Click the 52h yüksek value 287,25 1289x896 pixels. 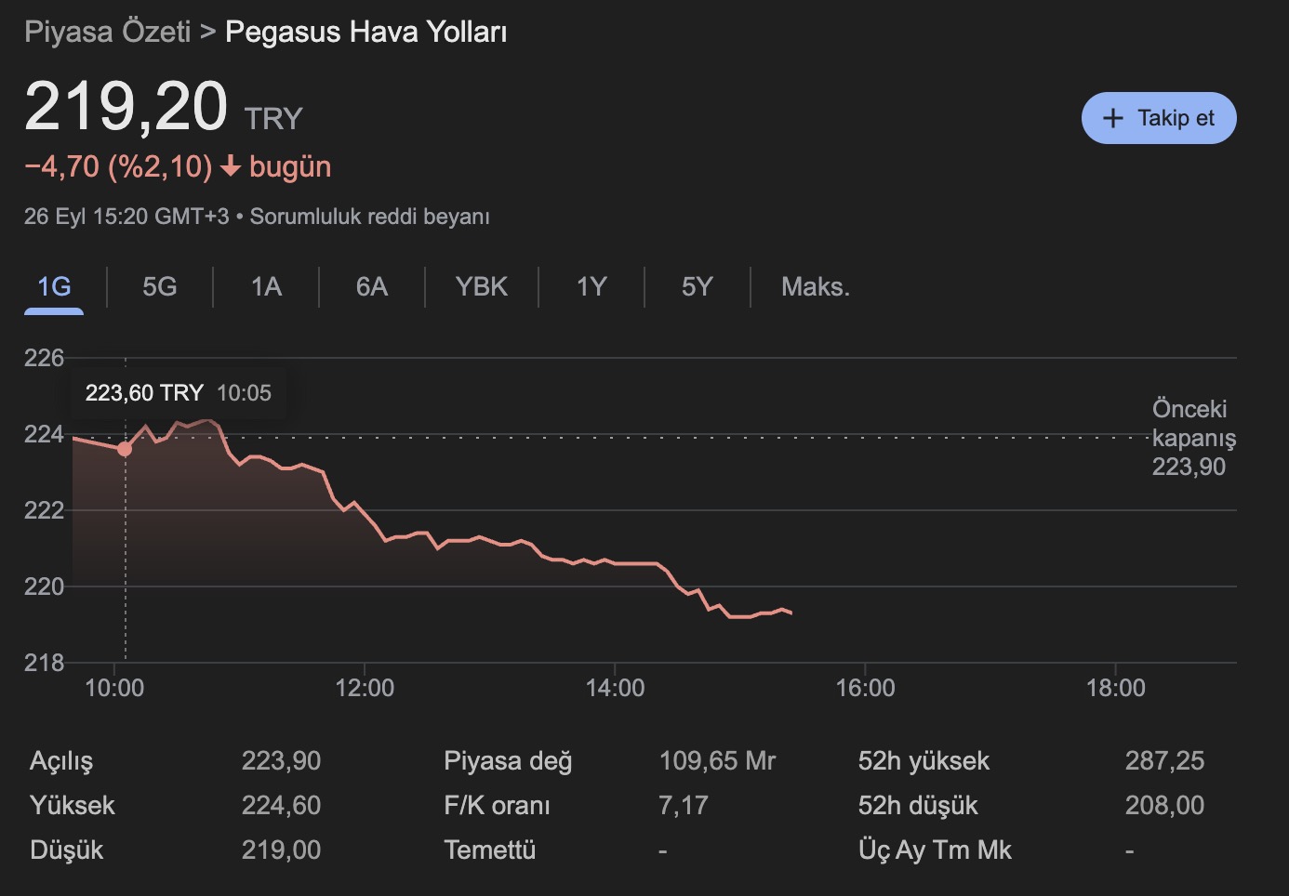click(1164, 761)
